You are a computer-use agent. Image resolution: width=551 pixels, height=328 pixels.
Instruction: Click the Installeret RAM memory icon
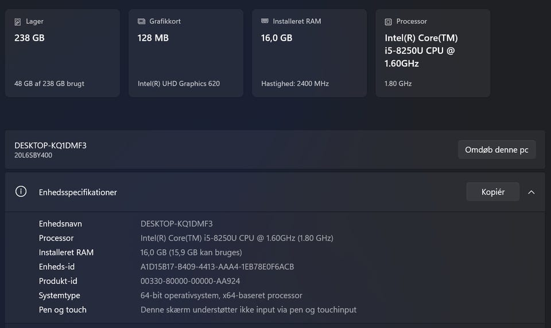[x=265, y=21]
